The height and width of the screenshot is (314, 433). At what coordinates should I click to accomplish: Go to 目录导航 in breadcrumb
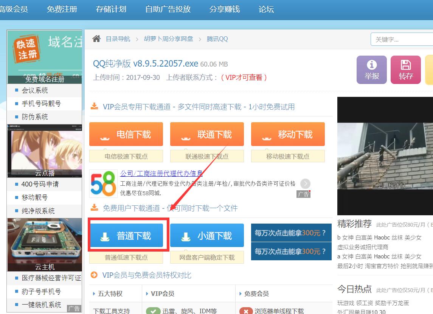point(118,39)
